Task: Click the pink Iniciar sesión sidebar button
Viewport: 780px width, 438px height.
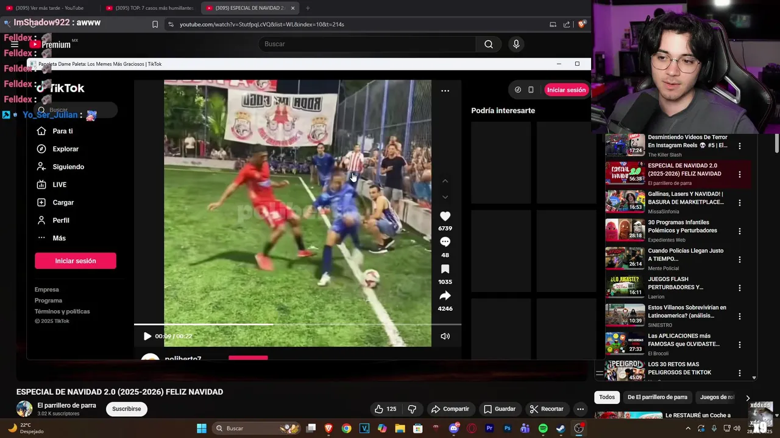Action: click(x=76, y=261)
